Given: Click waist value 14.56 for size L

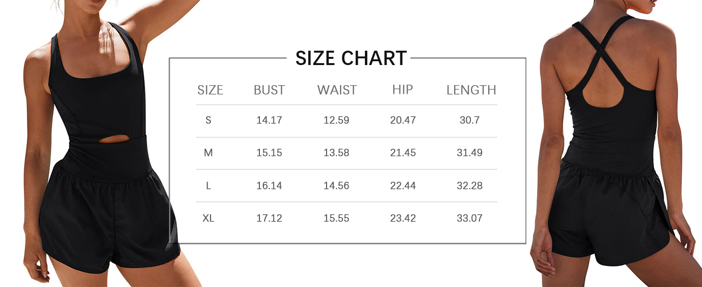Looking at the screenshot, I should [x=336, y=186].
